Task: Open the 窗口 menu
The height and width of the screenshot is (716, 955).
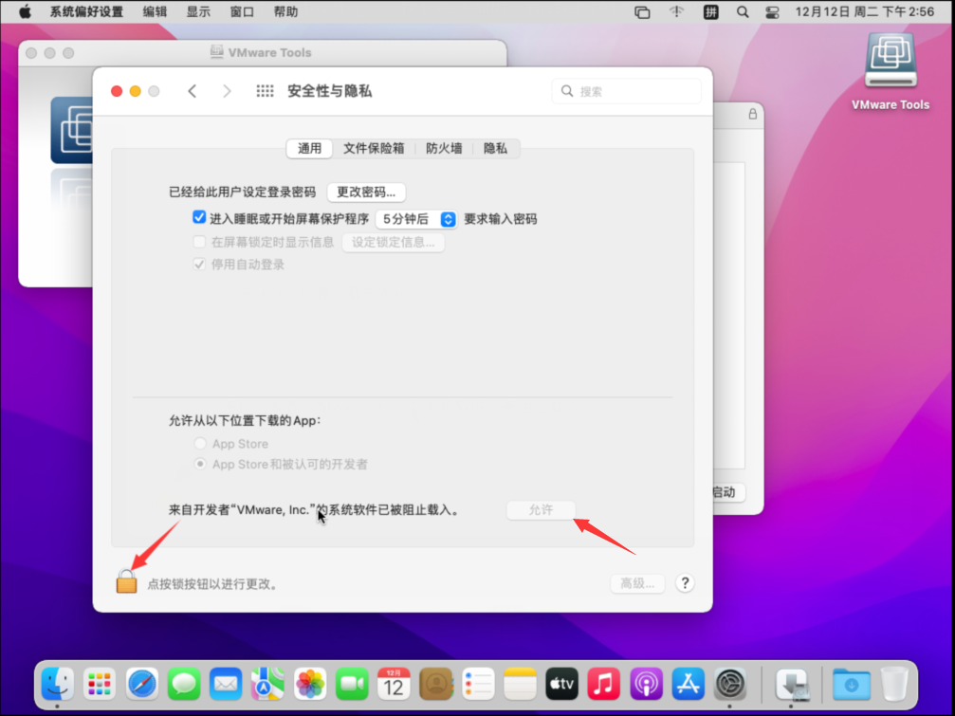Action: click(242, 11)
